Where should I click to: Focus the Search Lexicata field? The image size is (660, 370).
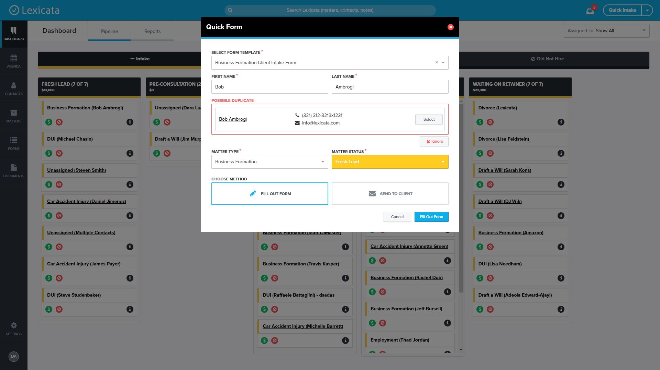point(330,10)
